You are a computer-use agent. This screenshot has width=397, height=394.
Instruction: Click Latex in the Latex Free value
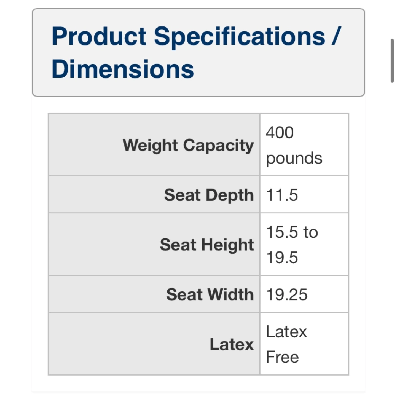[286, 331]
